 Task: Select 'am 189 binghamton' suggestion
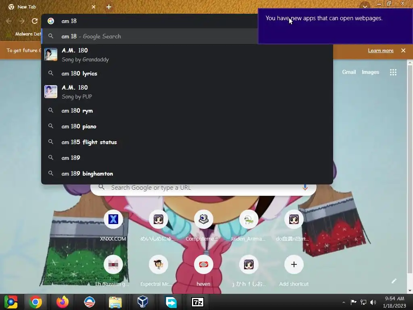(x=187, y=174)
